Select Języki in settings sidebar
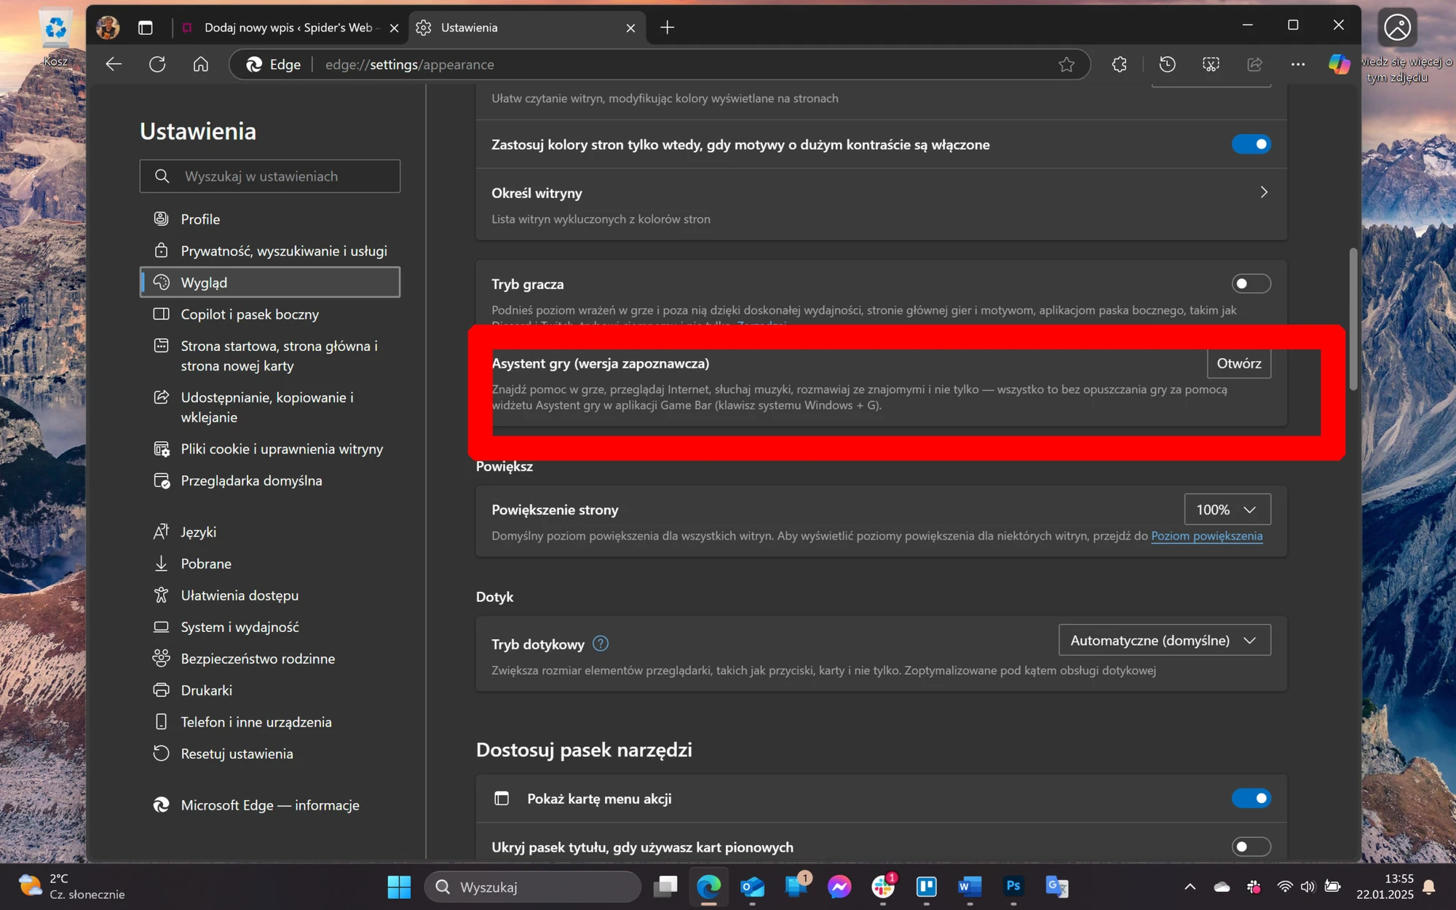This screenshot has width=1456, height=910. pos(198,532)
